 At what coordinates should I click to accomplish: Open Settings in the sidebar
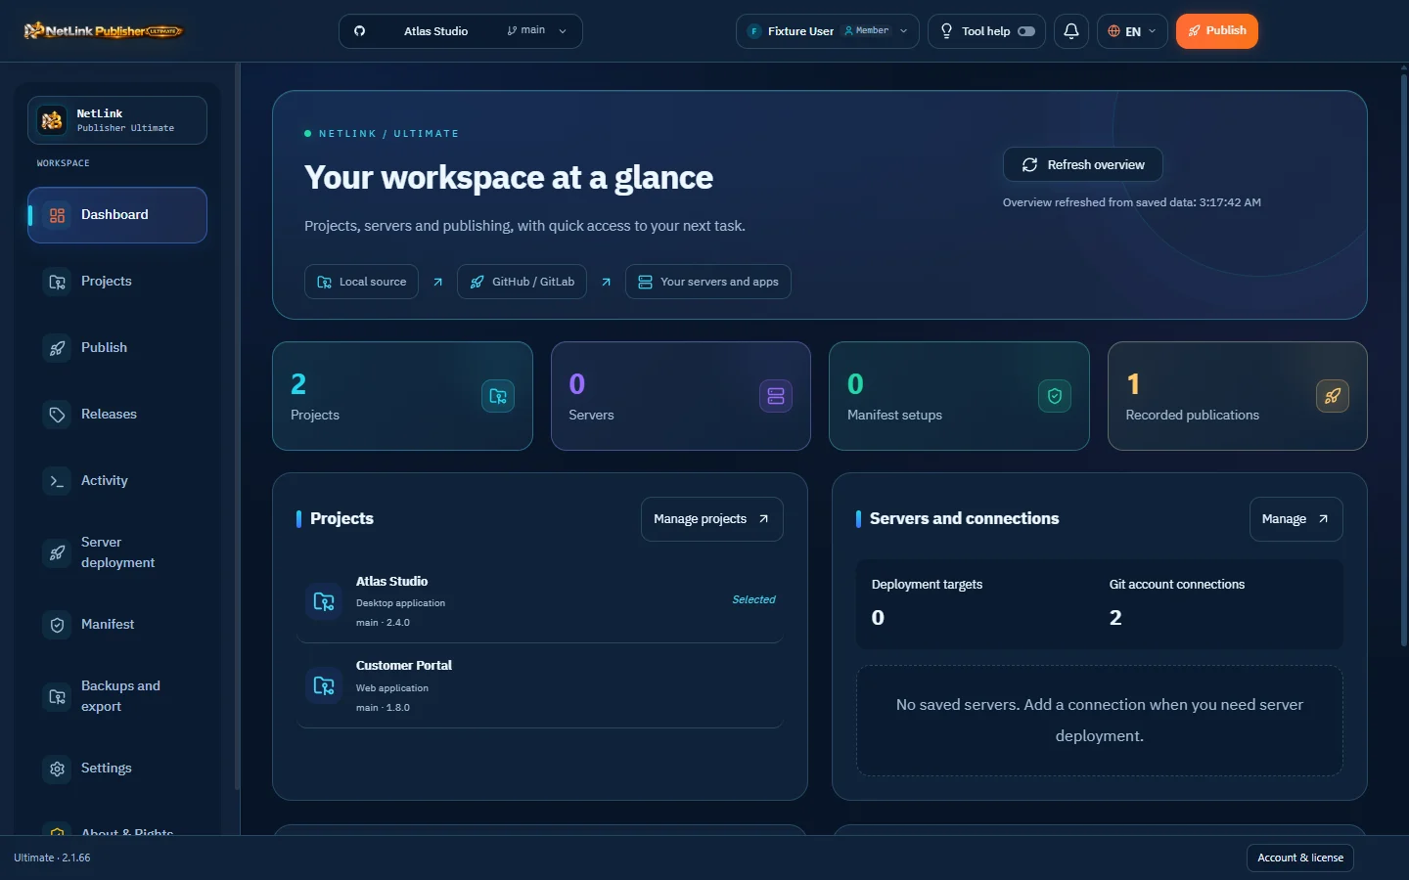pos(117,769)
